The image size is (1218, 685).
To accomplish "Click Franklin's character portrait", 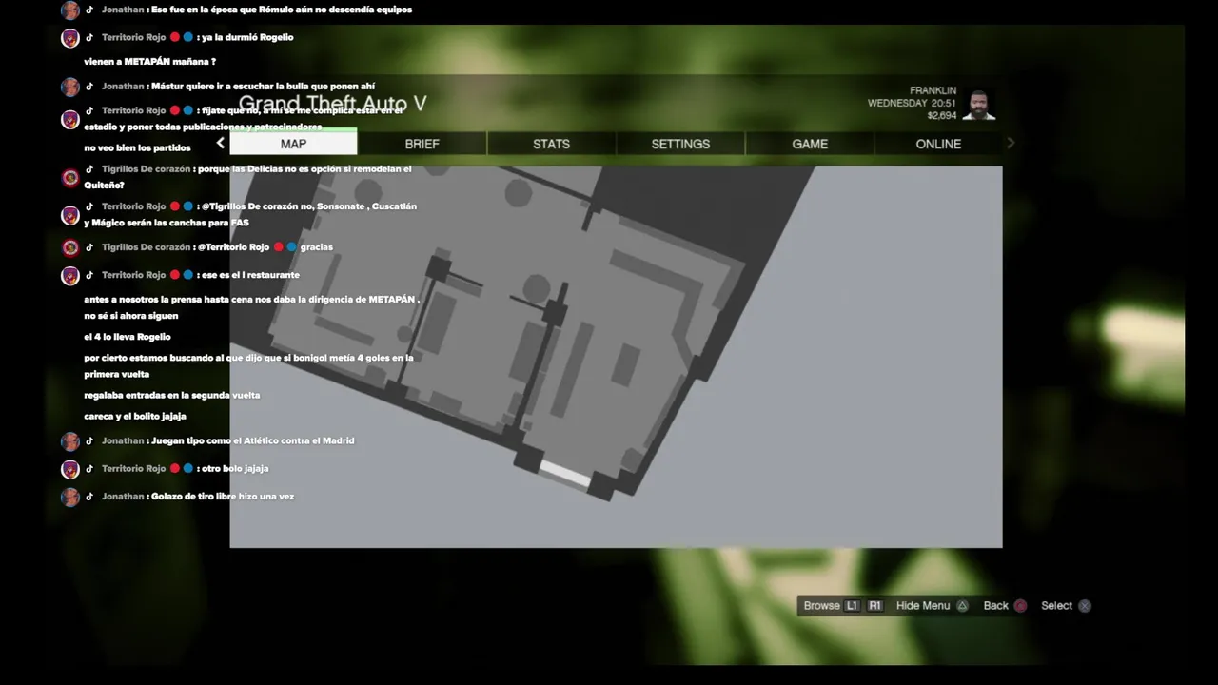I will coord(978,105).
